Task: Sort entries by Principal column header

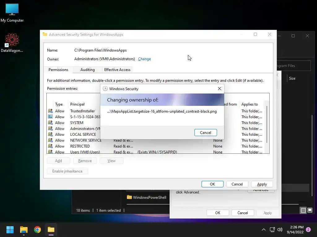Action: click(x=77, y=104)
